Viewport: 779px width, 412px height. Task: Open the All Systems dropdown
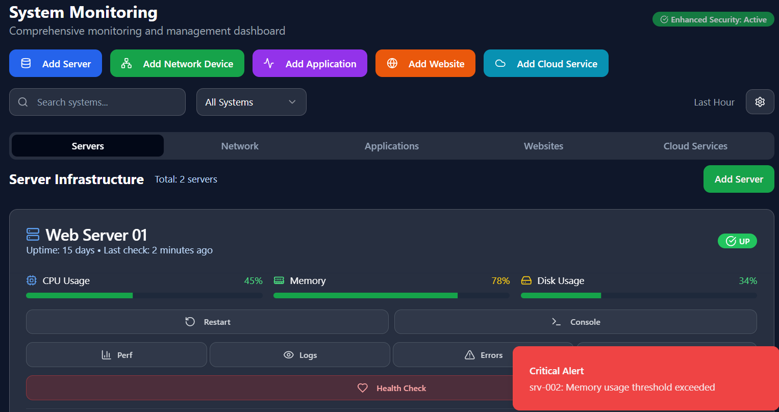[x=251, y=102]
